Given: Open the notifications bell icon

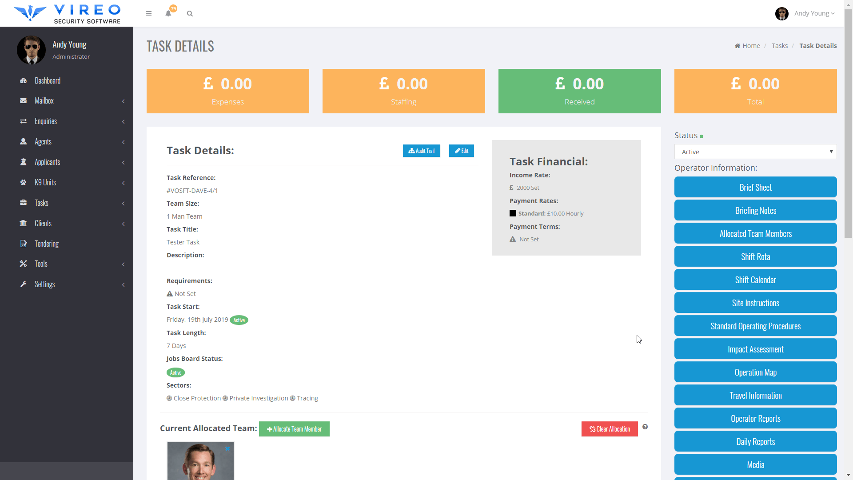Looking at the screenshot, I should 168,13.
